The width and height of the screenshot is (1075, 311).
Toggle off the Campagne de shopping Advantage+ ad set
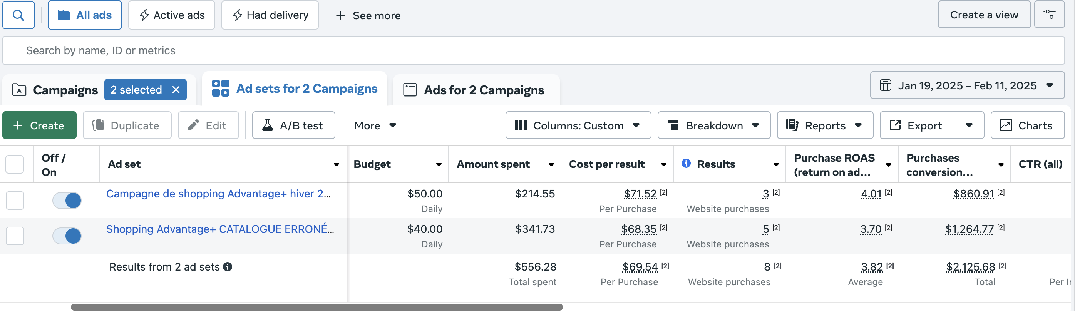67,201
